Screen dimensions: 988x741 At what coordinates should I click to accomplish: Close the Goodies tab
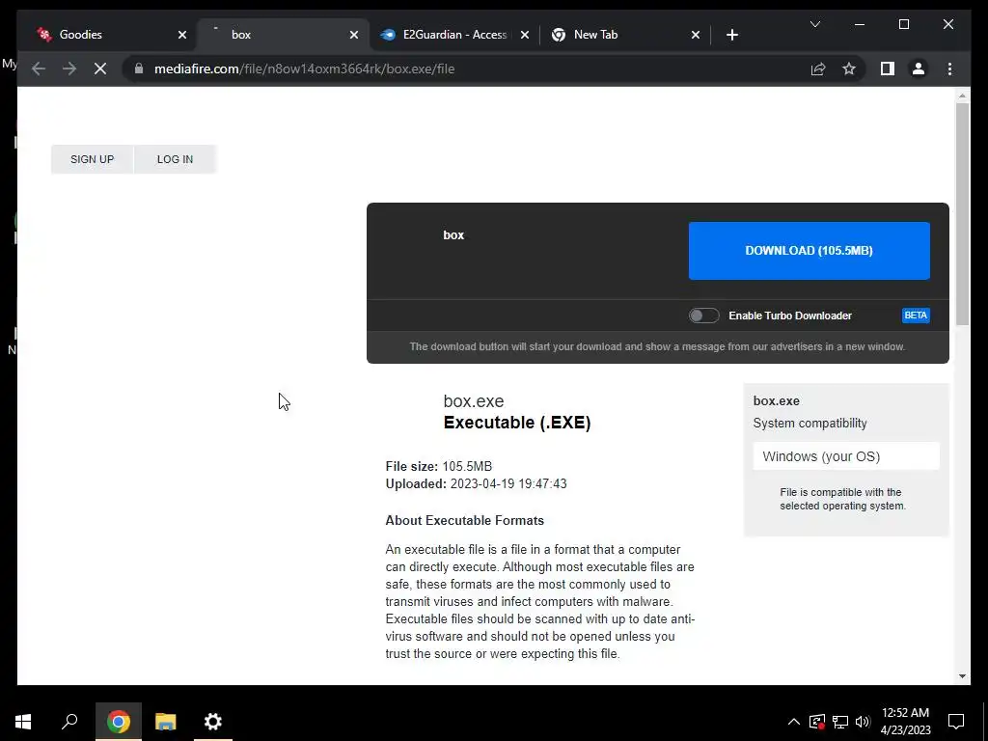tap(182, 35)
